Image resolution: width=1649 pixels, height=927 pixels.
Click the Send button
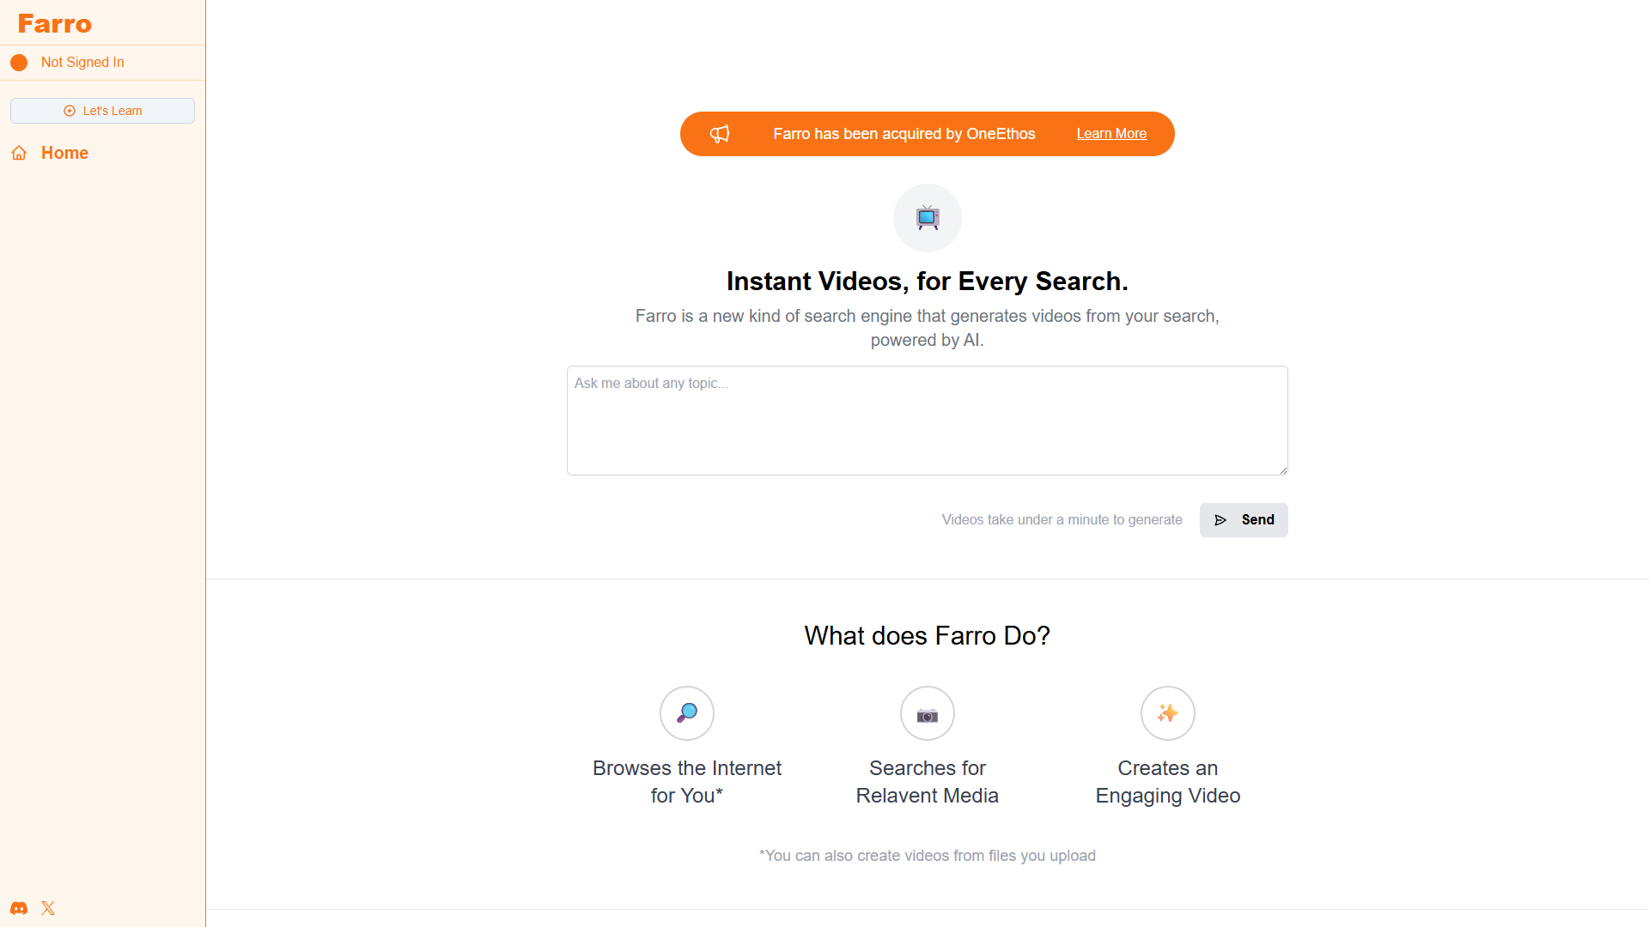pyautogui.click(x=1244, y=520)
